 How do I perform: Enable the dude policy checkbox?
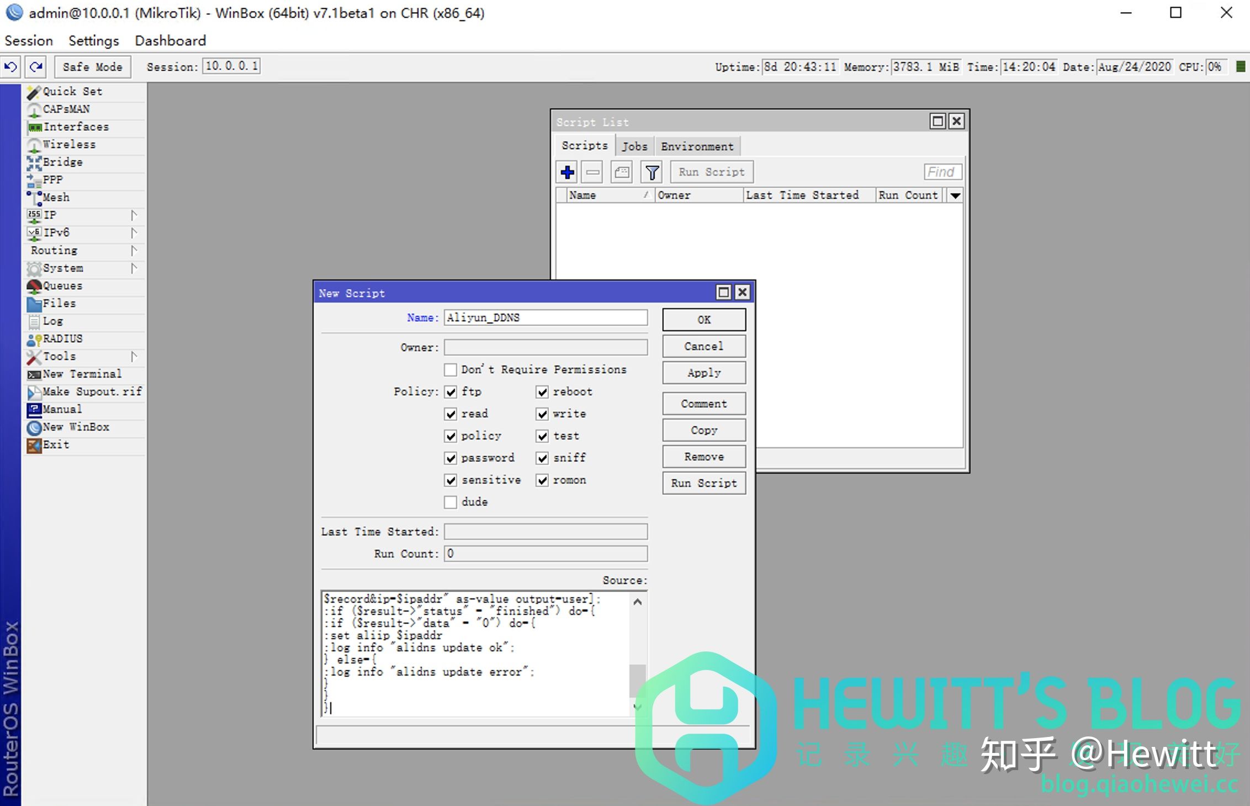pyautogui.click(x=451, y=502)
